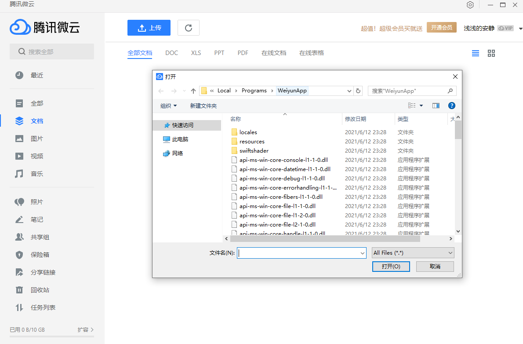Click the 上传 upload button
Viewport: 523px width, 344px height.
tap(149, 27)
